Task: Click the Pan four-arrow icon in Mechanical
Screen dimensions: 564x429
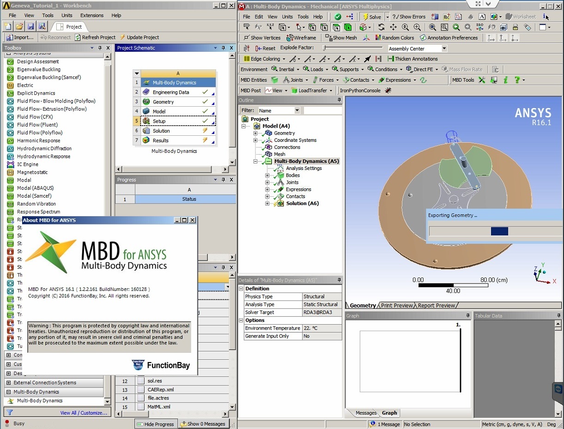Action: pyautogui.click(x=393, y=27)
